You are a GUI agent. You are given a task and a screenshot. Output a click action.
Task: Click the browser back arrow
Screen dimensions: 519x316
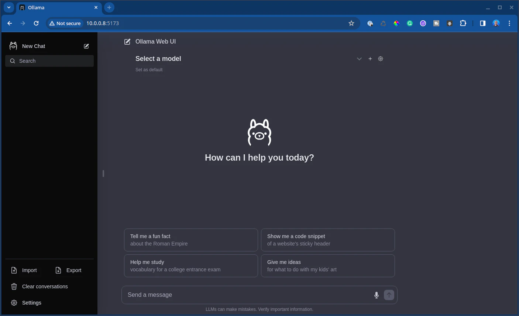tap(10, 23)
